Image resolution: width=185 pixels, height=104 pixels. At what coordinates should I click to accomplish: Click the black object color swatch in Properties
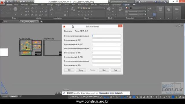point(131,8)
